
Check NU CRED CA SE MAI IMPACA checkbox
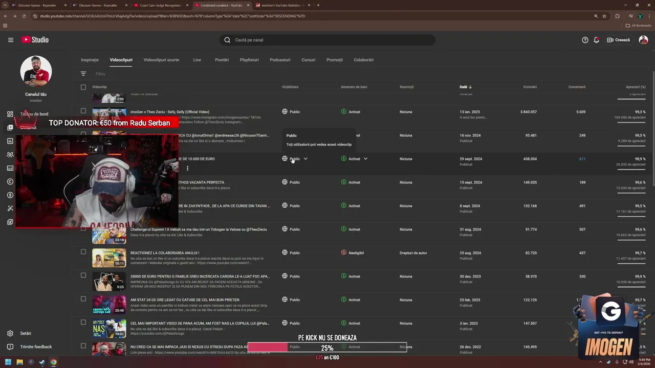[x=83, y=346]
